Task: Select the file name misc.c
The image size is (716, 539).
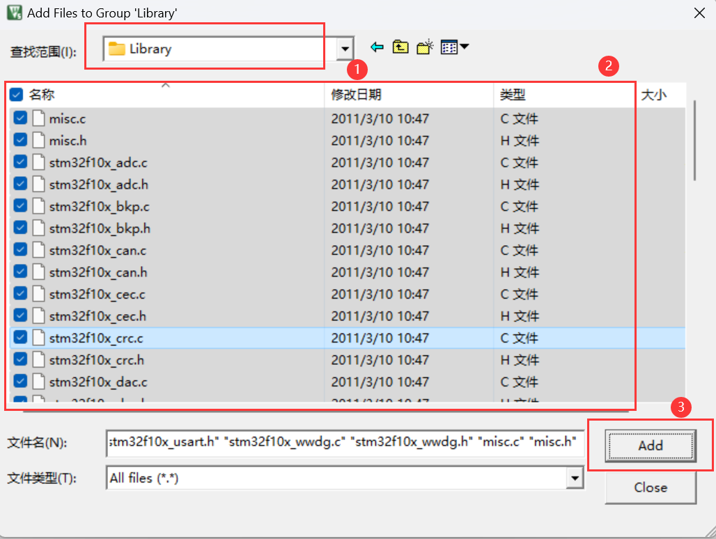Action: tap(68, 118)
